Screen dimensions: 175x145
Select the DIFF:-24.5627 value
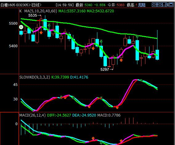tap(59, 115)
